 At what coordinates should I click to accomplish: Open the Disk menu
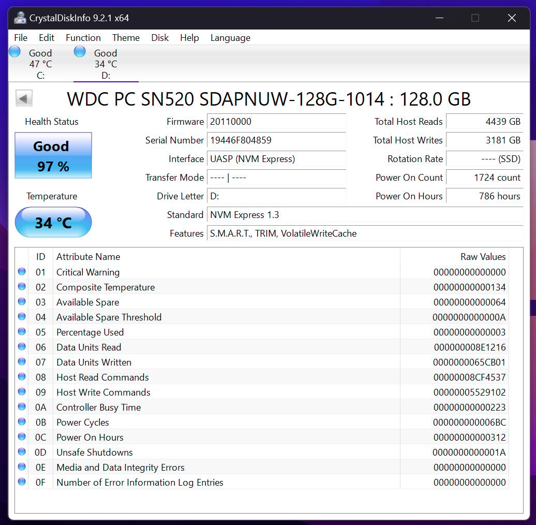pyautogui.click(x=160, y=38)
